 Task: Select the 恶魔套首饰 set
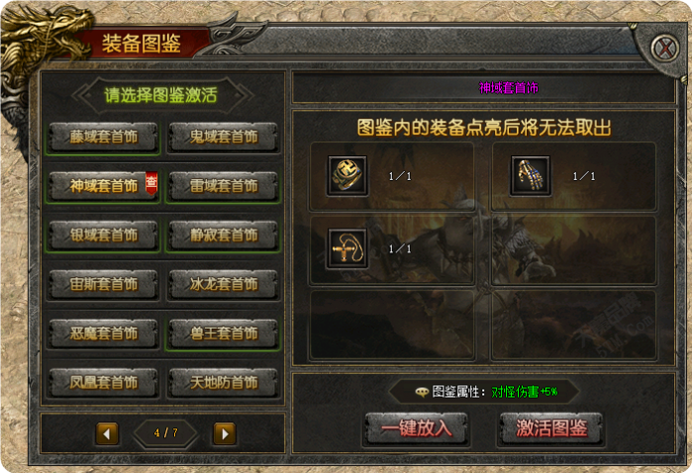pos(103,333)
